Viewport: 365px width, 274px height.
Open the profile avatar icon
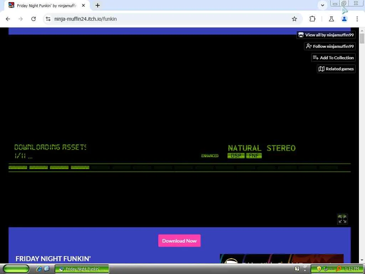(x=344, y=19)
